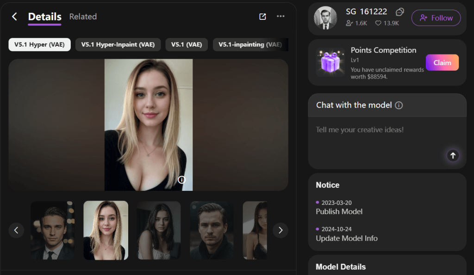Viewport: 474px width, 275px height.
Task: Choose the V5.1-inpainting (VAE) version
Action: pos(250,45)
